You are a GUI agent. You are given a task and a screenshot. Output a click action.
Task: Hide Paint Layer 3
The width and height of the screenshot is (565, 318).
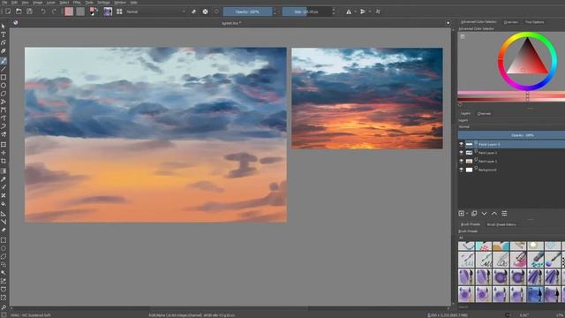click(x=461, y=144)
